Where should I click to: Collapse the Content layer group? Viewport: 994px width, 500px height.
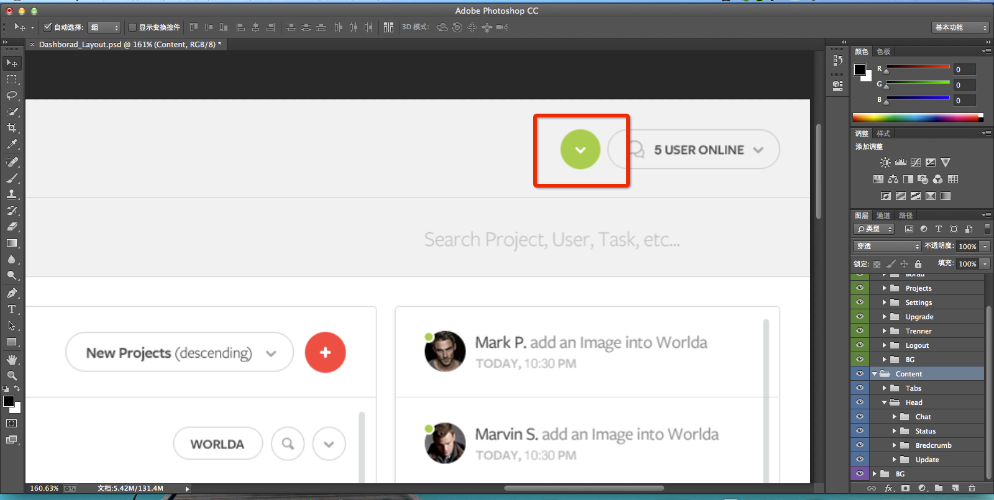[874, 373]
